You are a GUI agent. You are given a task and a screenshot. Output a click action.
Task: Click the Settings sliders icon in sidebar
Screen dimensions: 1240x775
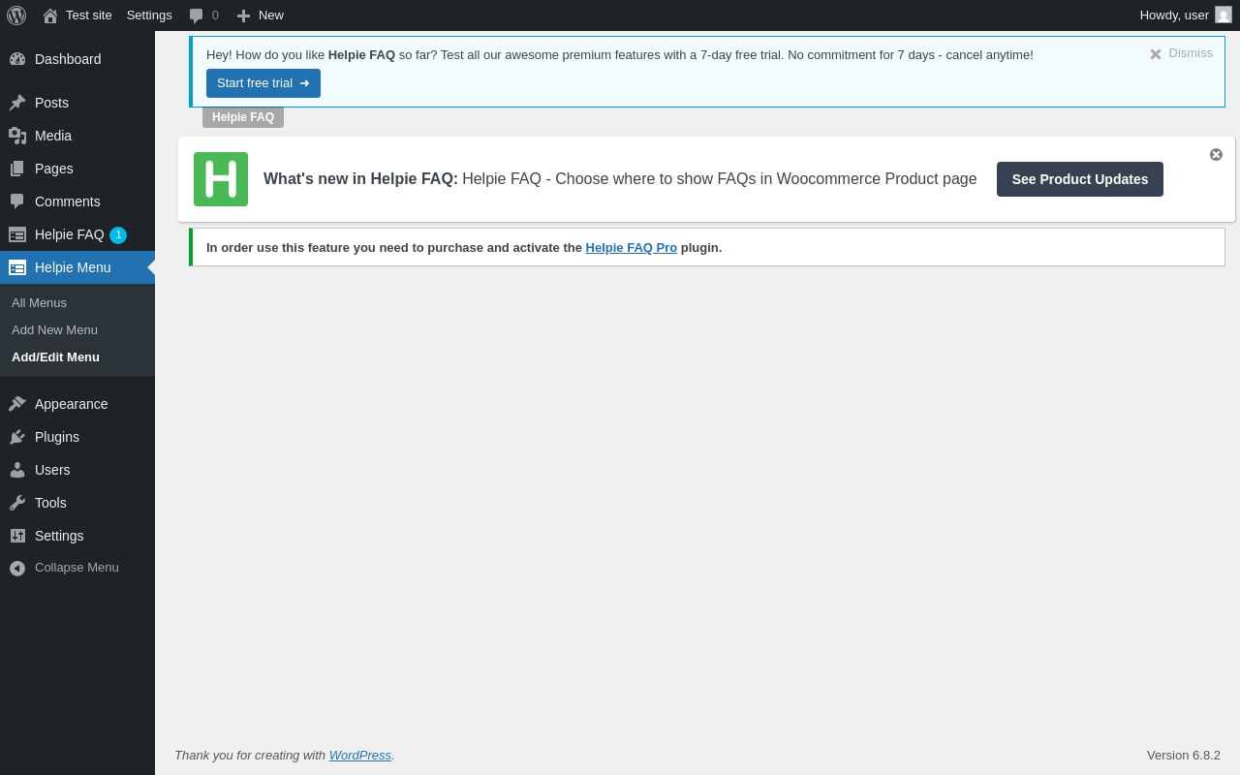click(17, 536)
